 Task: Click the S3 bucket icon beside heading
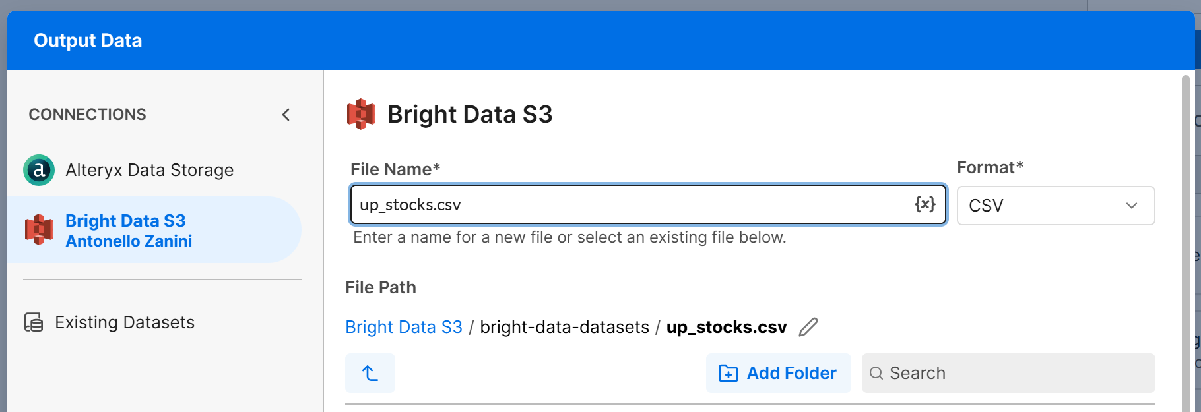(x=361, y=114)
